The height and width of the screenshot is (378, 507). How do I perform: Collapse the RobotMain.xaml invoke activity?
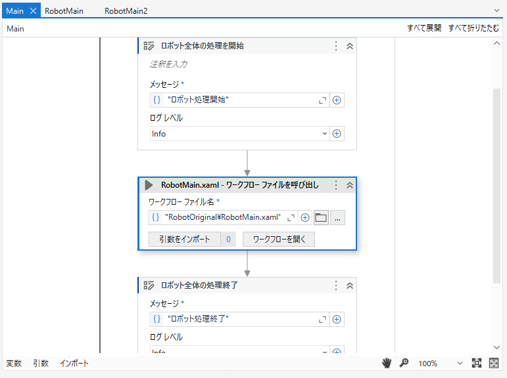point(350,185)
